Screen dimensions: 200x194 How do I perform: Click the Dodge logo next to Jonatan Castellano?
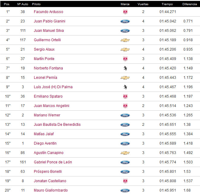point(125,181)
